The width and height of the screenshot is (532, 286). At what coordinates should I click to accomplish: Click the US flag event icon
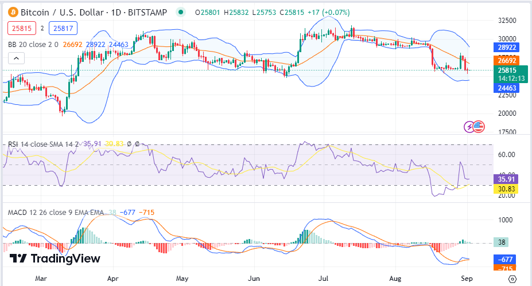coord(479,127)
